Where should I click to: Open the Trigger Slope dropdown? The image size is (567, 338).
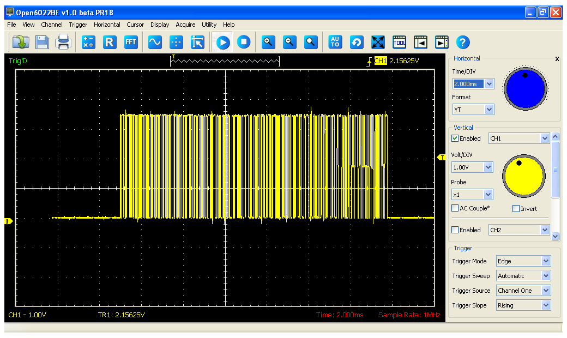tap(546, 305)
